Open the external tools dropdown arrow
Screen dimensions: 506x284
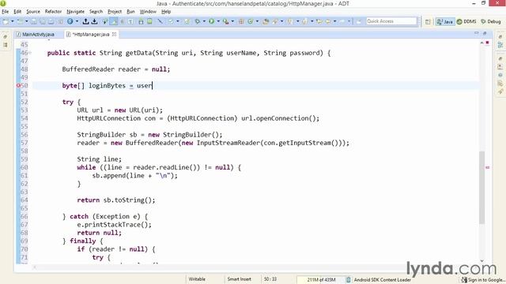(x=232, y=21)
